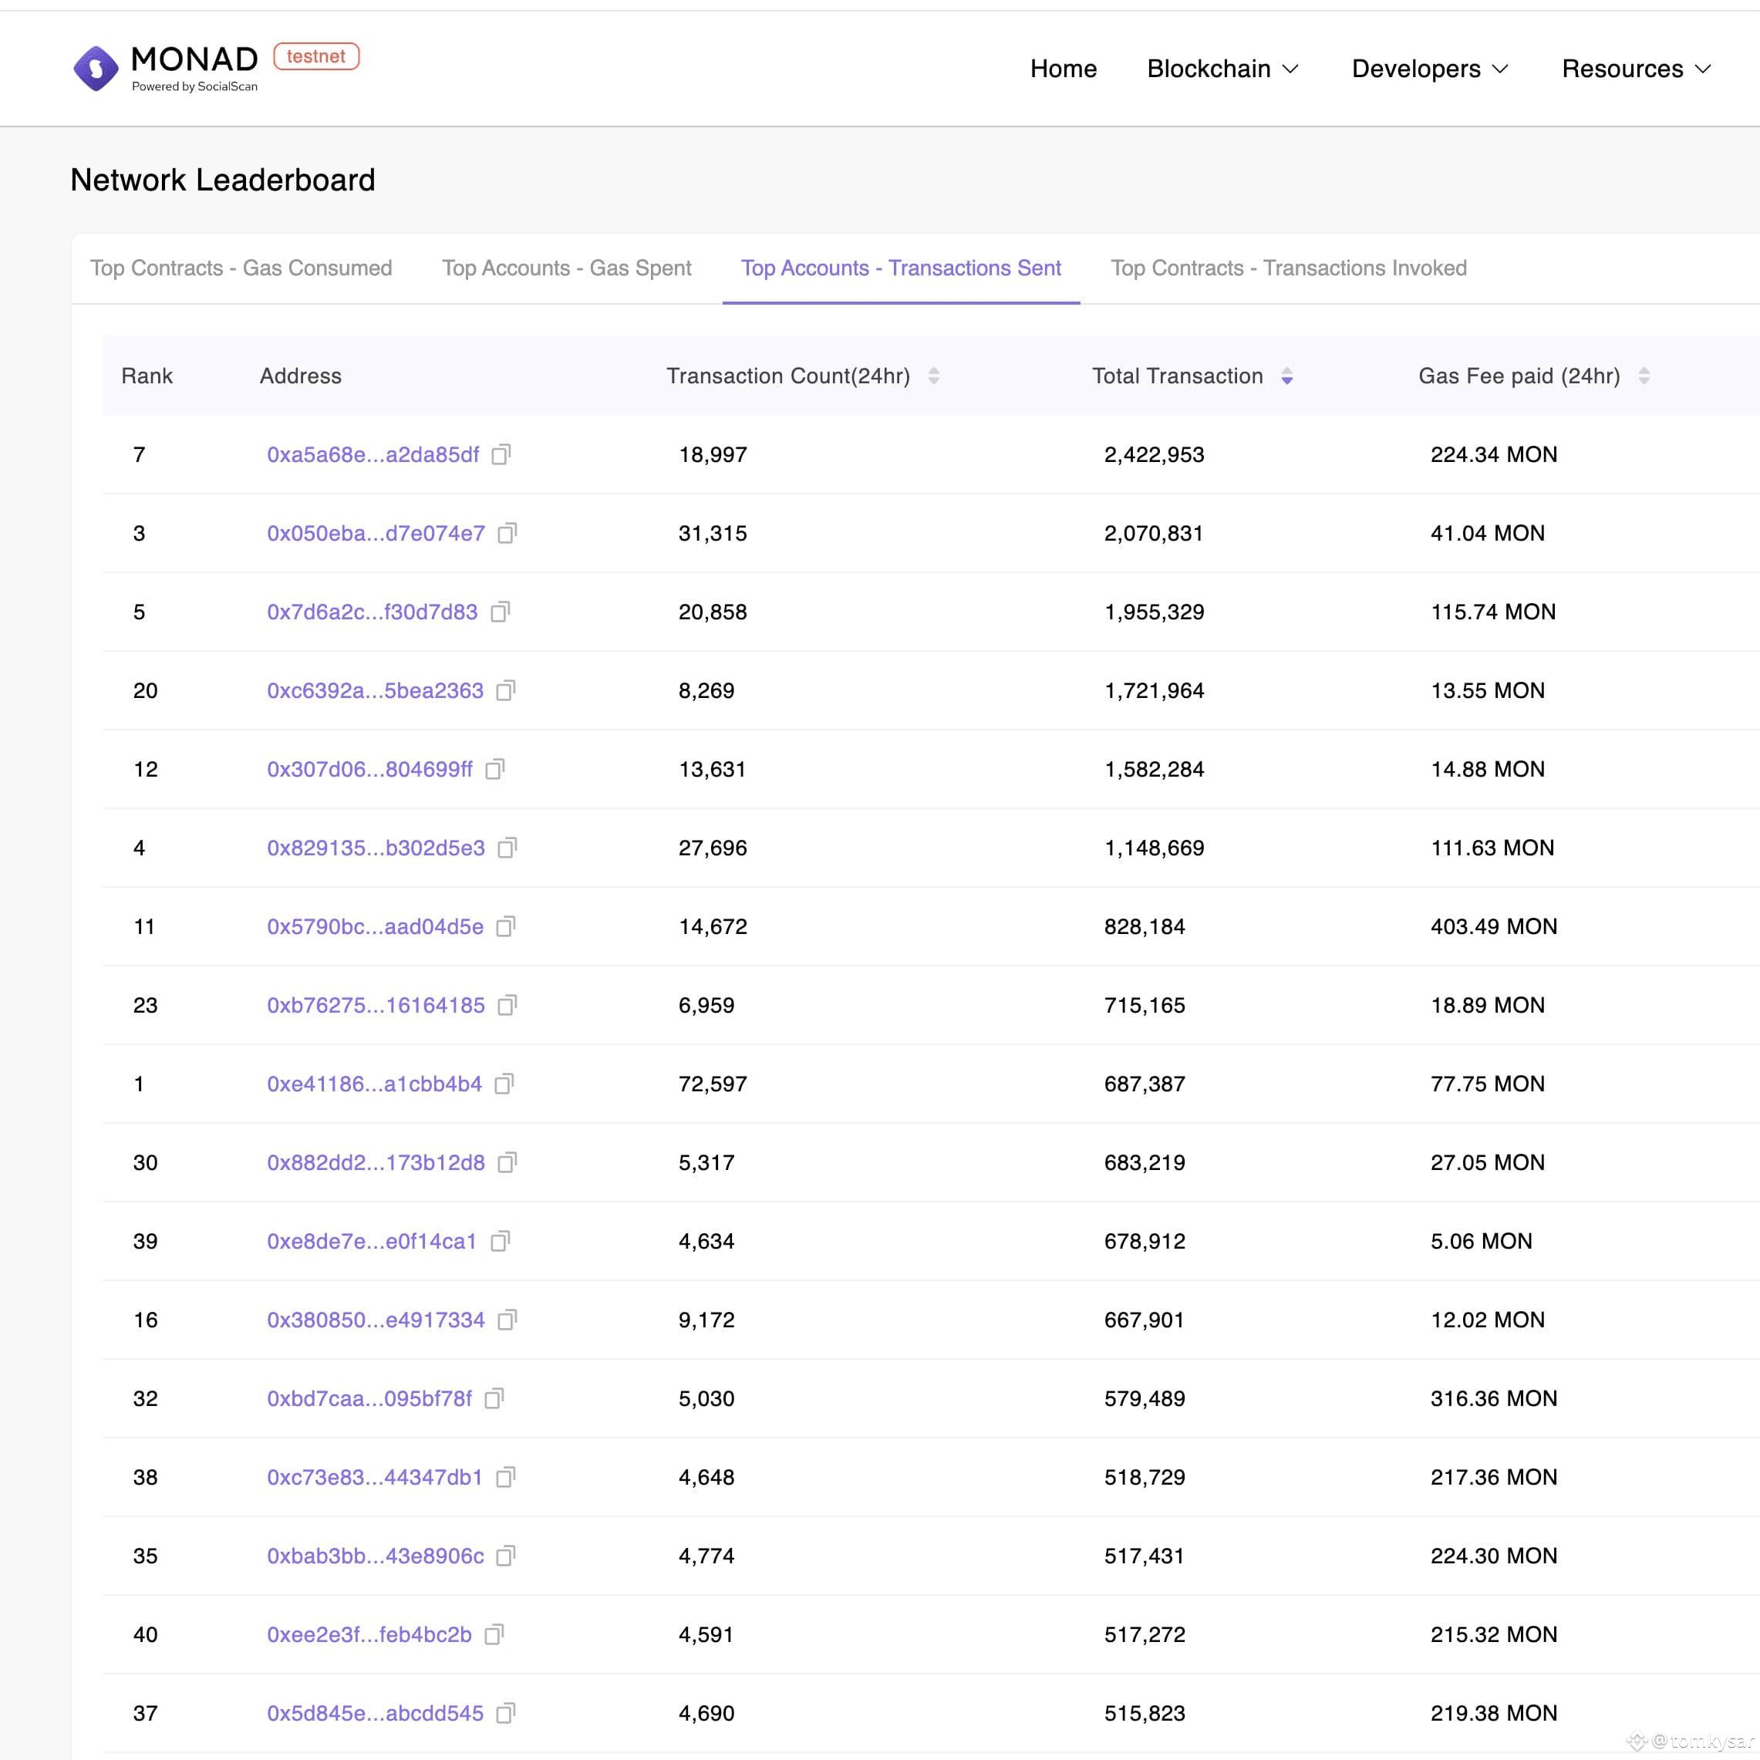Copy address 0xc6392a...5bea2363

click(506, 690)
